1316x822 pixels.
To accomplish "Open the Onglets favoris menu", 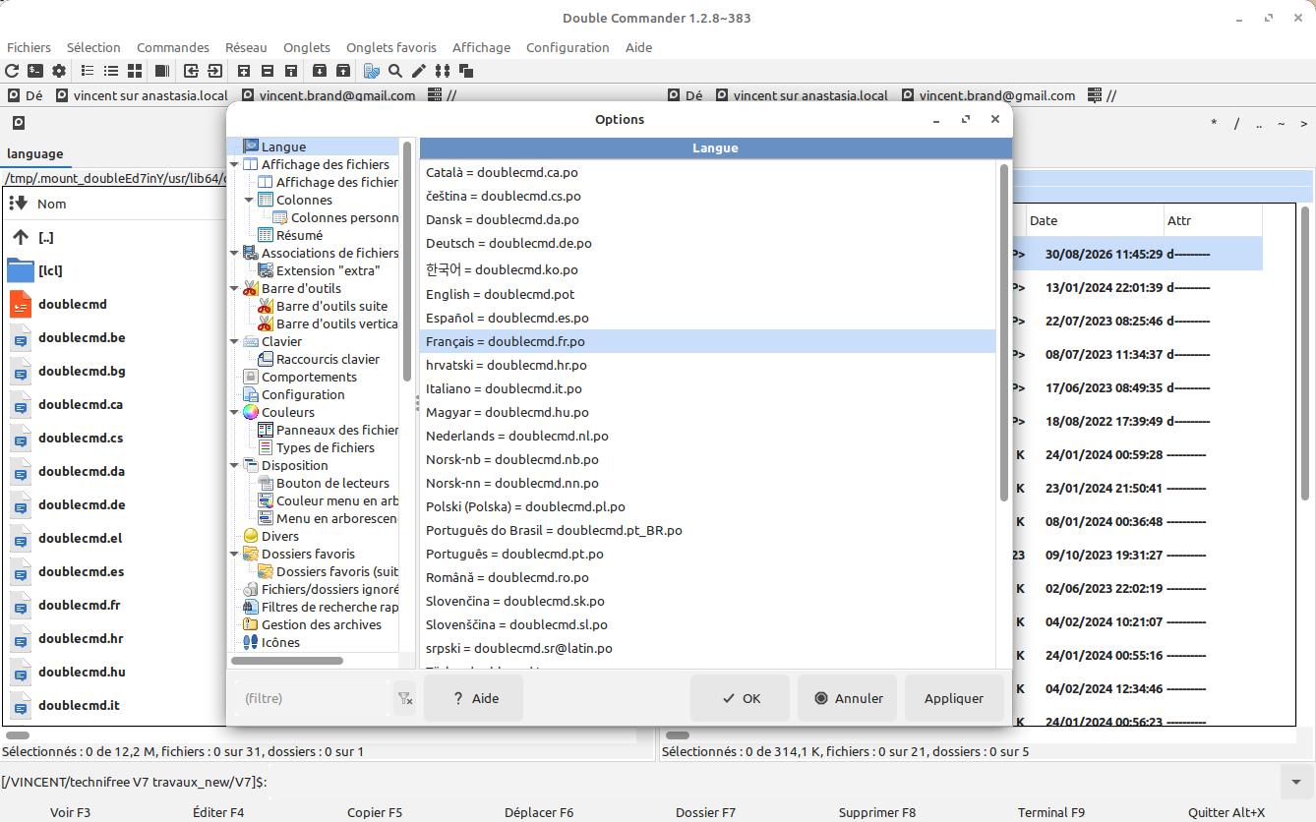I will pos(391,47).
